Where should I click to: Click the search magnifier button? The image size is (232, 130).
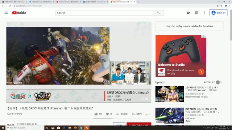click(158, 13)
